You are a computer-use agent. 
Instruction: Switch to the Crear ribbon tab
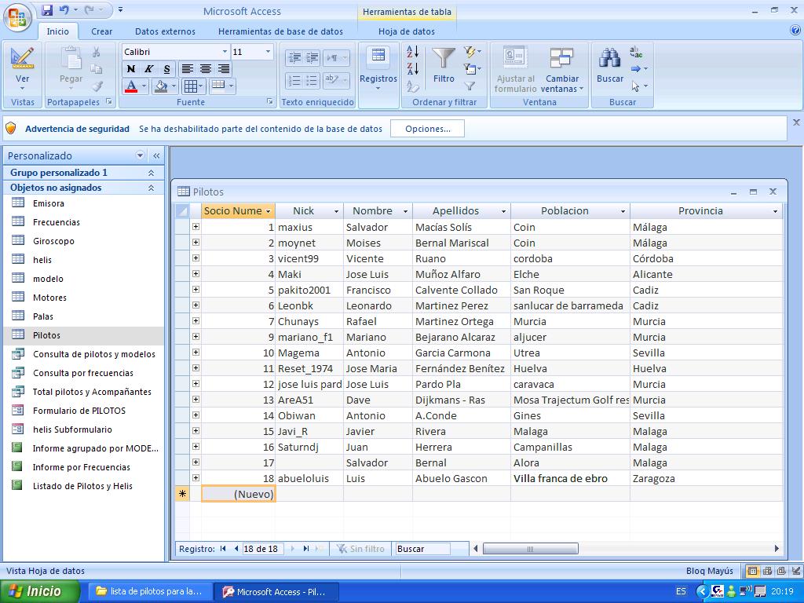click(101, 31)
